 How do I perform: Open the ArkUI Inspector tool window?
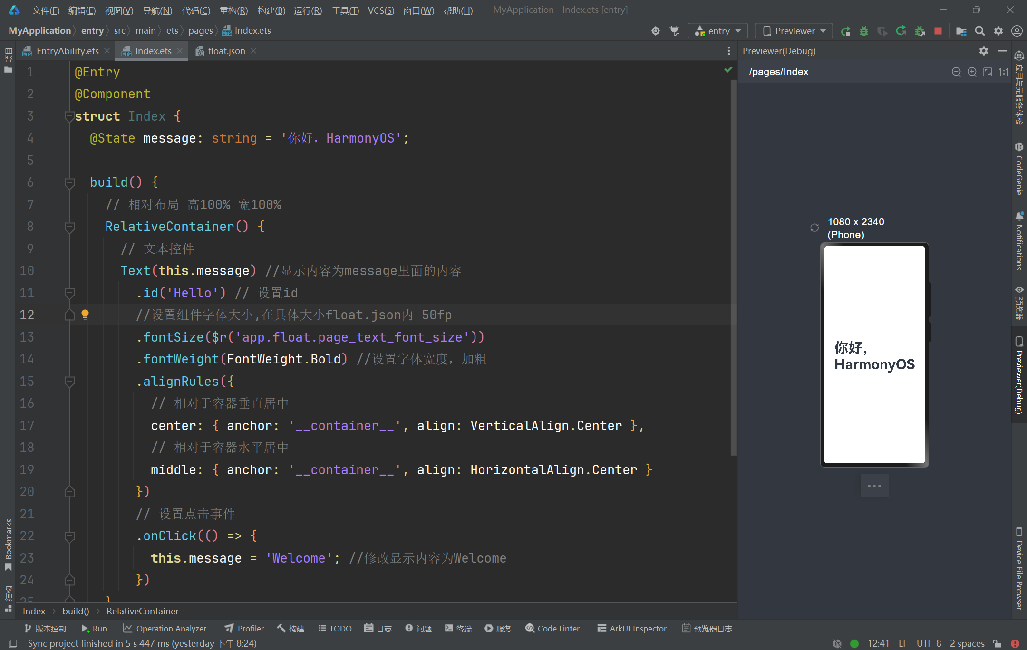tap(632, 629)
